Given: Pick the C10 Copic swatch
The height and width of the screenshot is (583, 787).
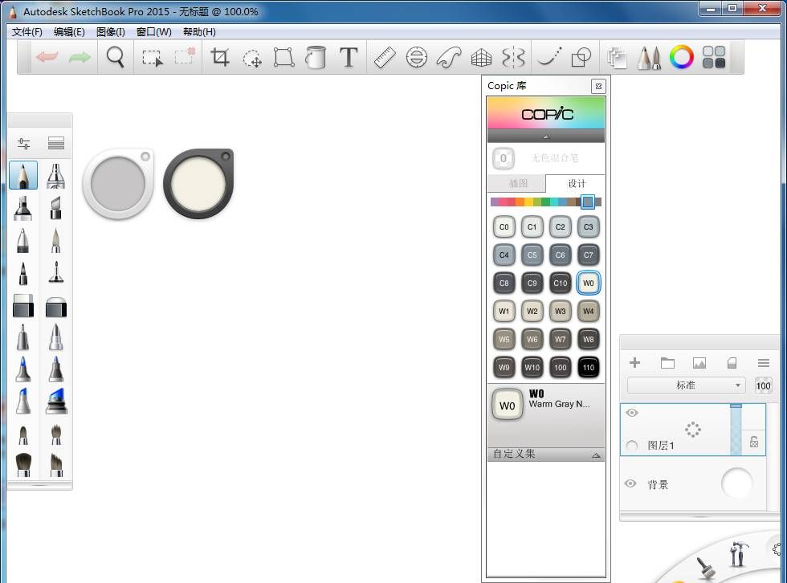Looking at the screenshot, I should click(561, 283).
